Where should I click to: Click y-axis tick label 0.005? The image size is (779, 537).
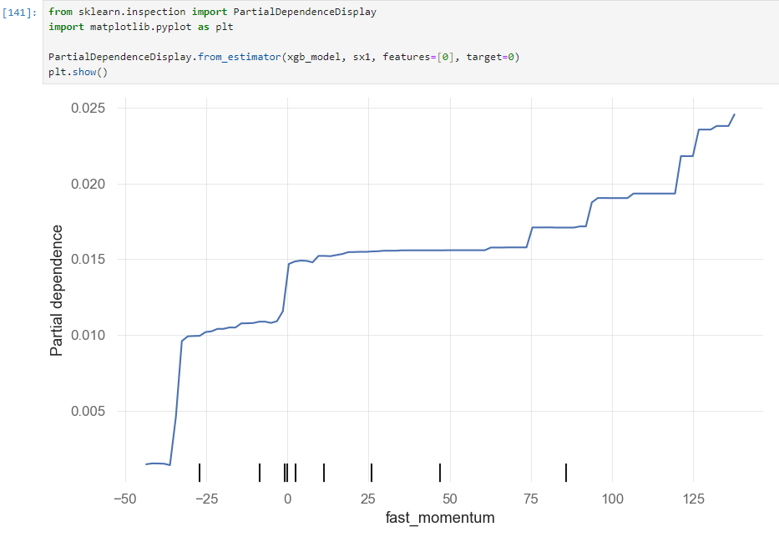click(88, 412)
